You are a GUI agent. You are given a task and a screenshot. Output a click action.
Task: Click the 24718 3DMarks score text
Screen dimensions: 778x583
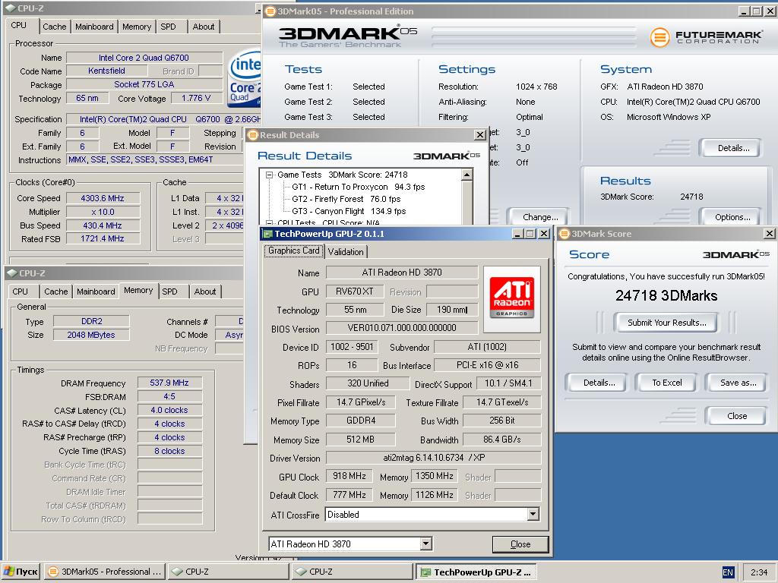666,295
